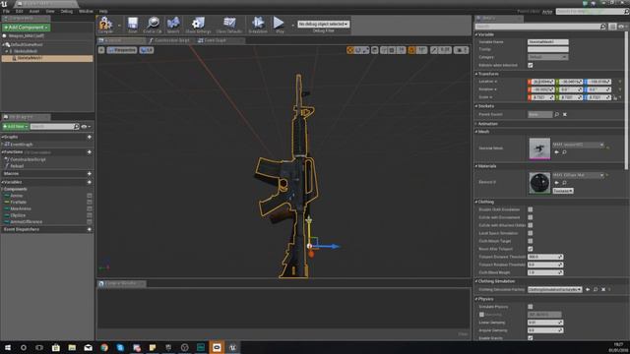Toggle Collide with Environment checkbox

click(x=531, y=217)
